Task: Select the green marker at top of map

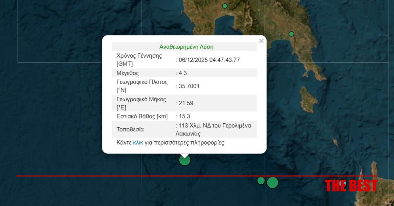Action: [x=225, y=6]
